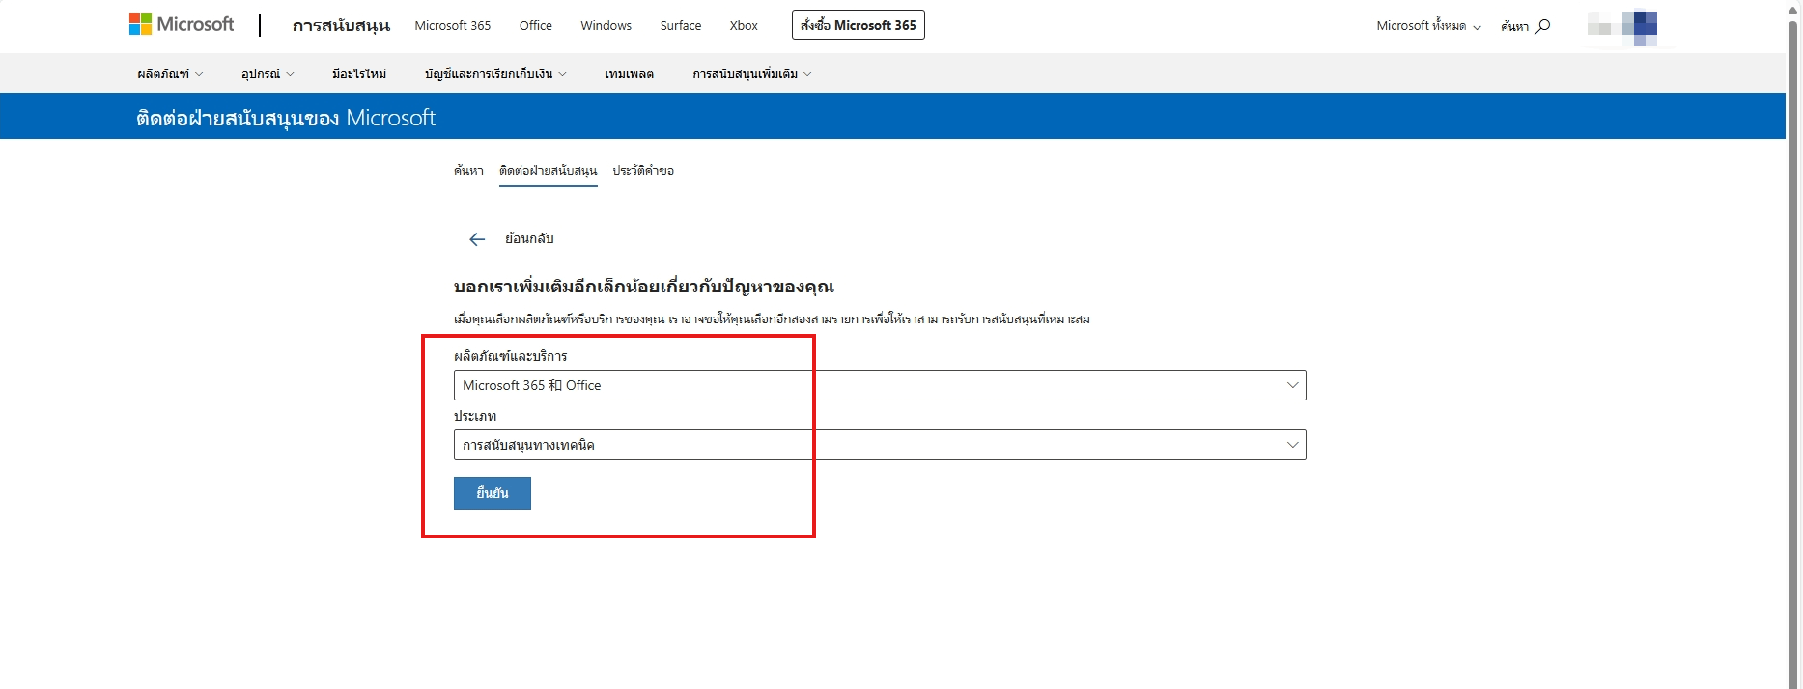Open the เทมเพลต link
The image size is (1803, 689).
630,74
